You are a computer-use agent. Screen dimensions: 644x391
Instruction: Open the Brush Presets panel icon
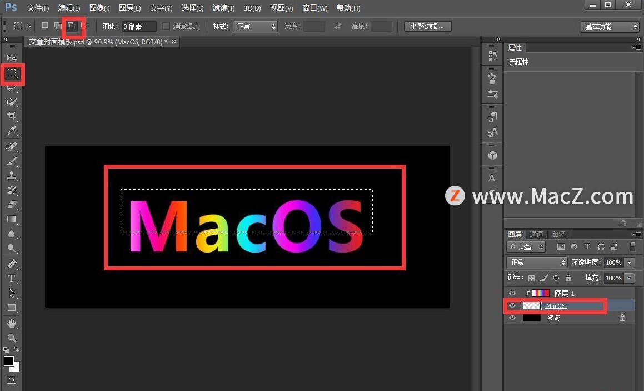click(x=492, y=78)
